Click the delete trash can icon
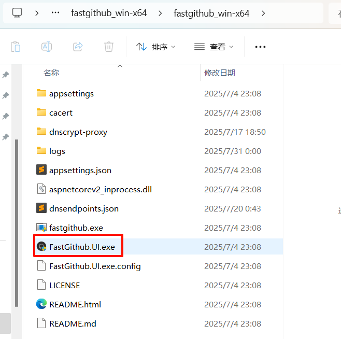341x339 pixels. click(x=109, y=47)
